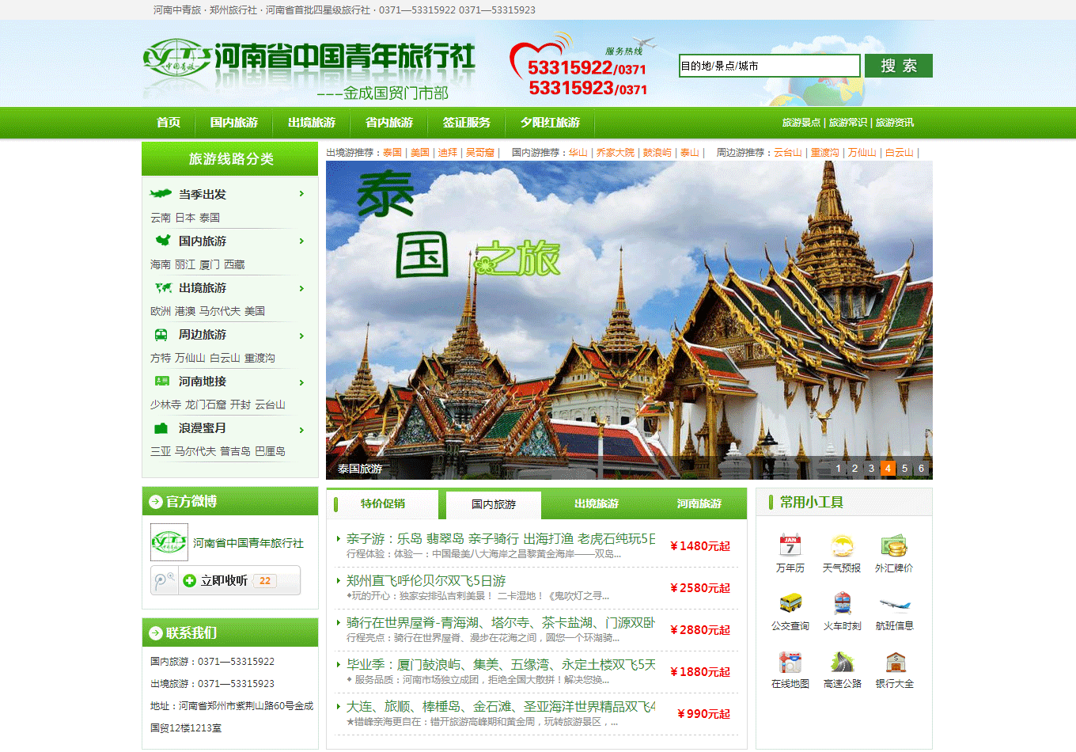
Task: Click the airplane icon beside 当季出发
Action: coord(161,193)
